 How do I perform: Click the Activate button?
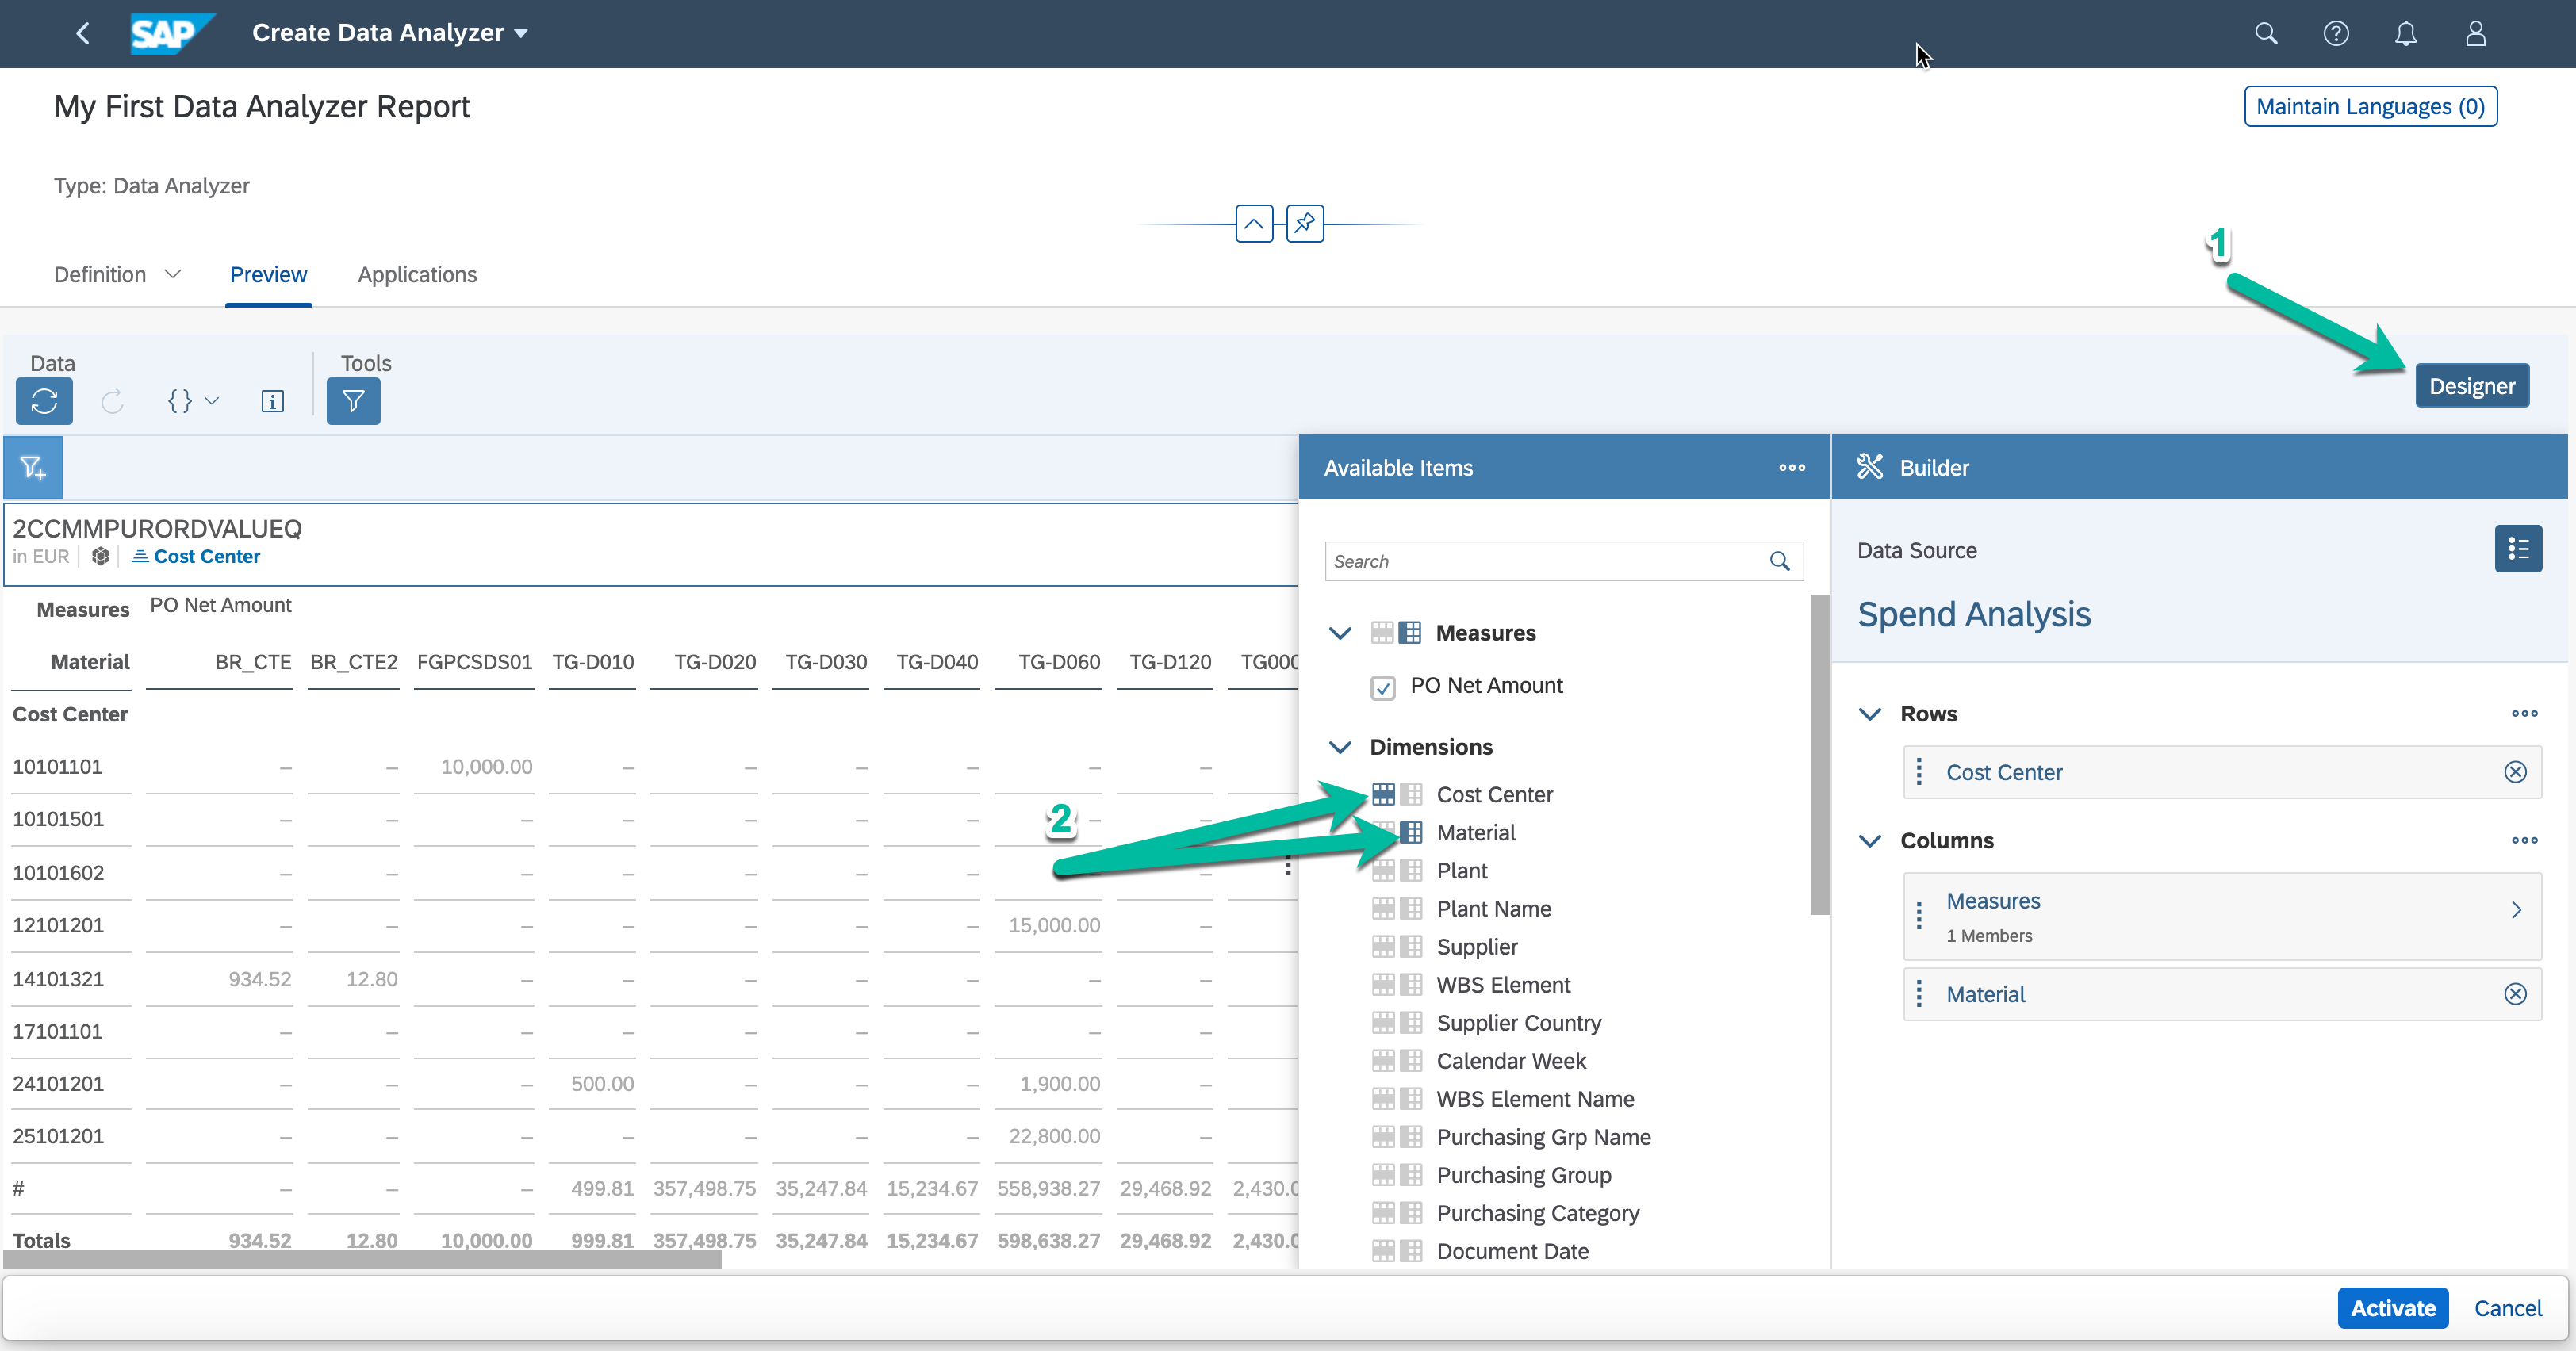click(x=2391, y=1308)
